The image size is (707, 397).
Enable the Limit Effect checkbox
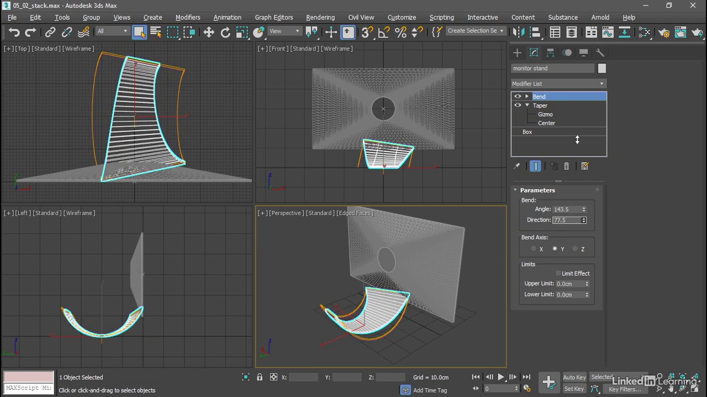[558, 273]
